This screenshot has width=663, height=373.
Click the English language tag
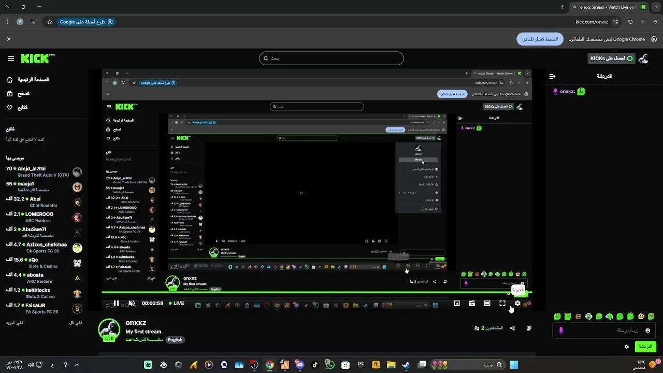[175, 340]
